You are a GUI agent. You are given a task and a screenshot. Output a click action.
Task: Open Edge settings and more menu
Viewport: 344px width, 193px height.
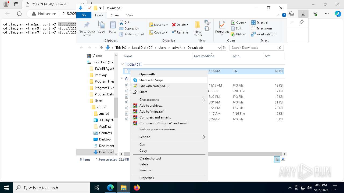(327, 14)
